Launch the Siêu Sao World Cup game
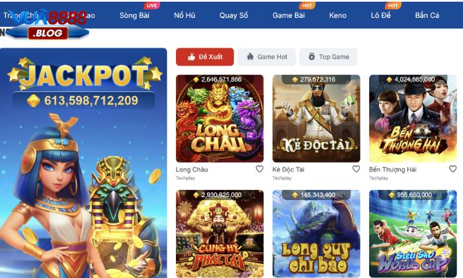 point(413,234)
